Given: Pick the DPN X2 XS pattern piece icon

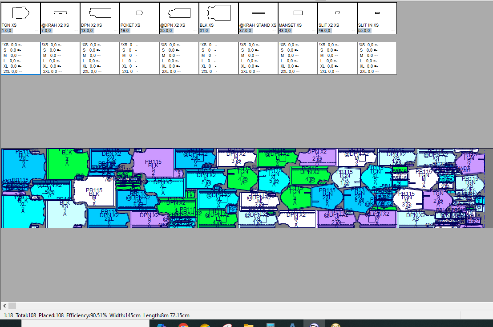Looking at the screenshot, I should pyautogui.click(x=100, y=13).
